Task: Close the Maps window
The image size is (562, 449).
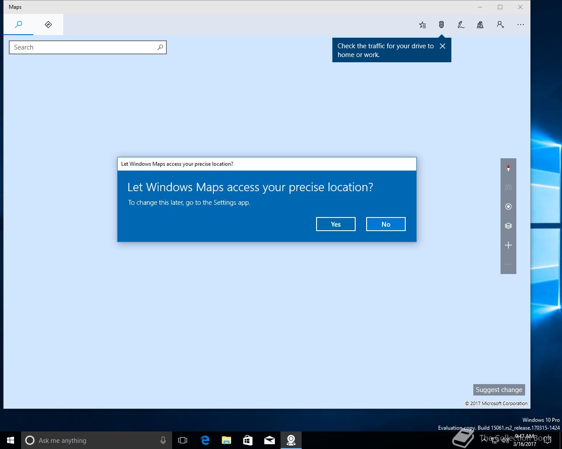Action: click(x=520, y=7)
